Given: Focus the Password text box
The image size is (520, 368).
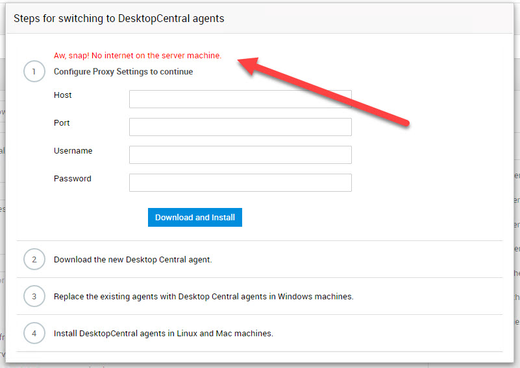Looking at the screenshot, I should (x=240, y=182).
